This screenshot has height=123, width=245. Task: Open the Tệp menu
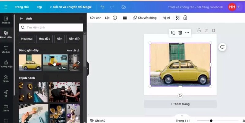coord(39,7)
